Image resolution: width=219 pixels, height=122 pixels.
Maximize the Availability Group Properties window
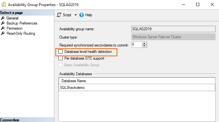198,5
